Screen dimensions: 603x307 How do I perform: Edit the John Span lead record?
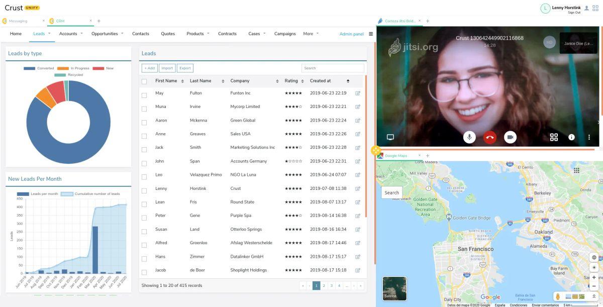pos(358,161)
